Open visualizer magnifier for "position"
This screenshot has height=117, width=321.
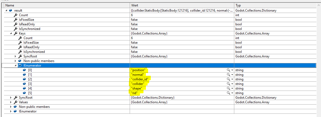[228, 70]
